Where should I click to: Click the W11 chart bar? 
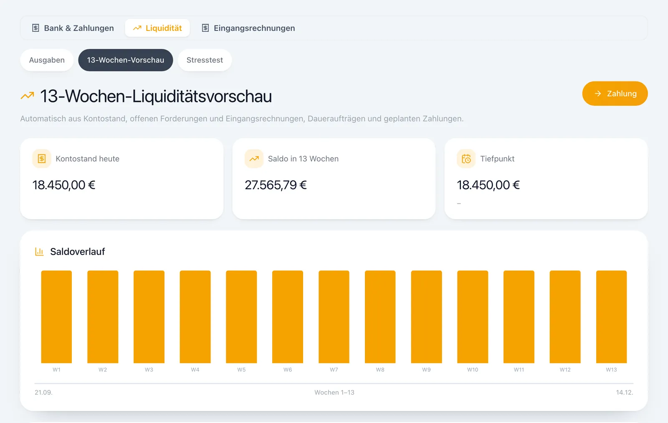[519, 317]
